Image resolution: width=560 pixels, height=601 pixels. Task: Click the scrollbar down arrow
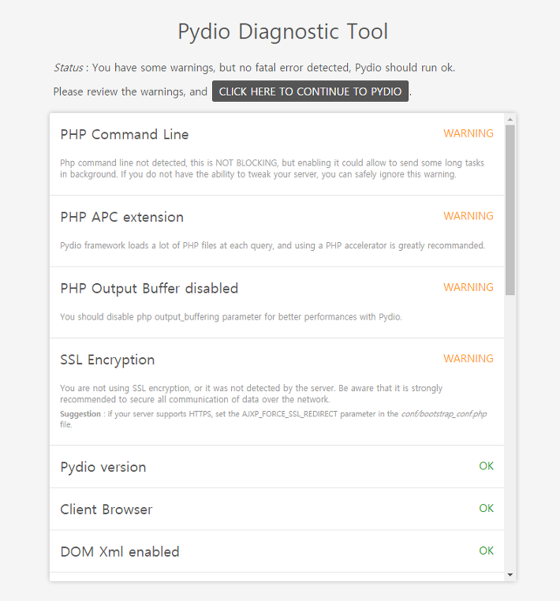pos(510,574)
